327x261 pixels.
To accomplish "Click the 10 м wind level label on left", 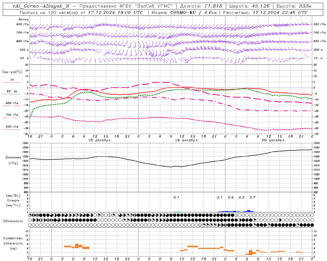I will tap(25, 58).
